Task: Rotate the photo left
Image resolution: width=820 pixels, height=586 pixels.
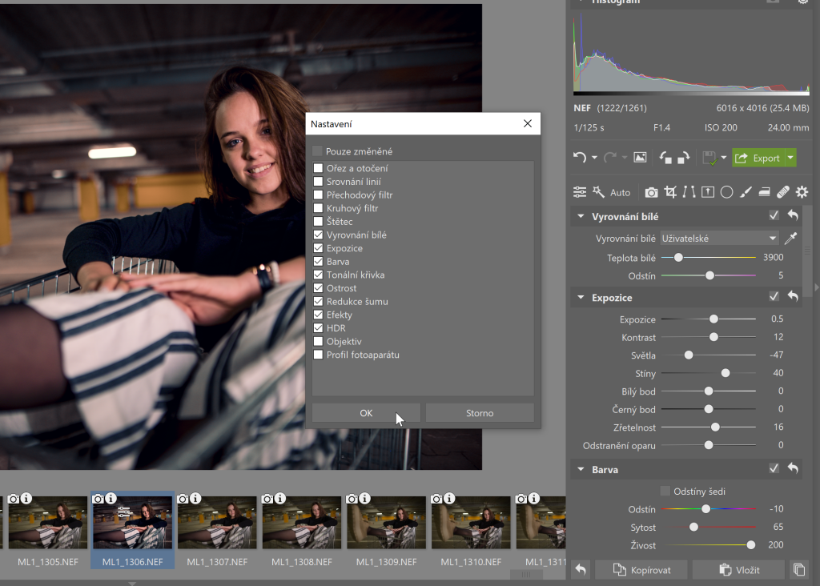Action: pyautogui.click(x=665, y=158)
